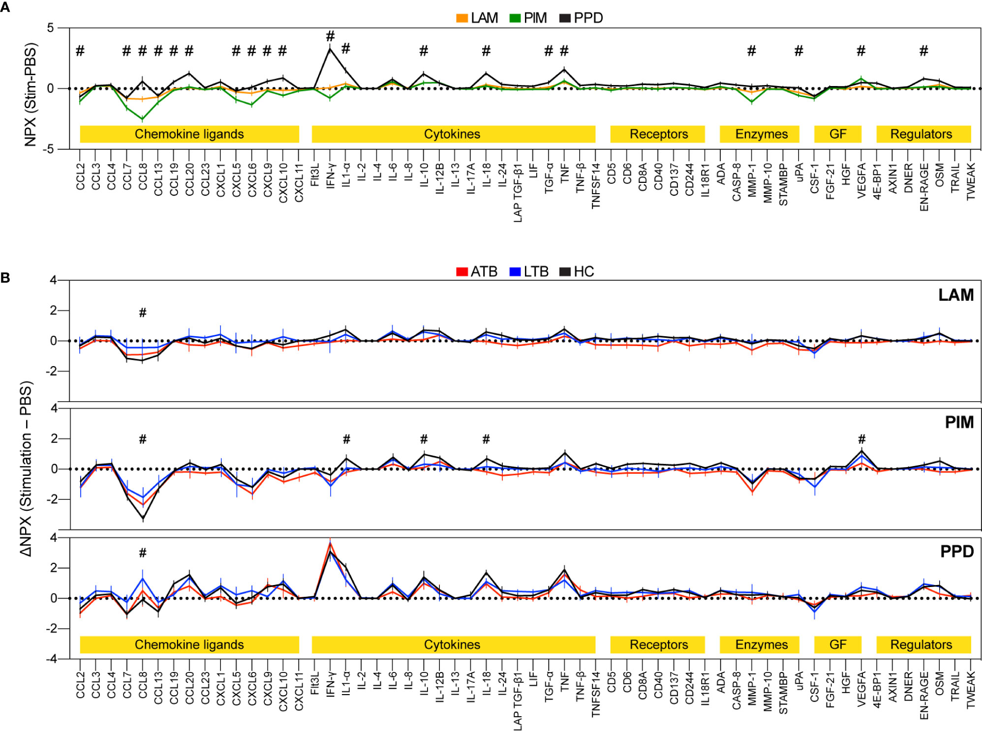The image size is (982, 731).
Task: Click the # marker above uPA in panel A
Action: click(799, 51)
